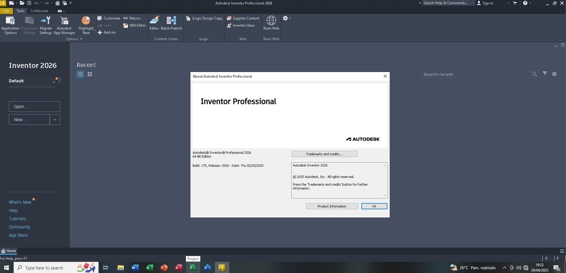Expand the Sign In dropdown arrow
The width and height of the screenshot is (566, 273).
click(x=508, y=3)
